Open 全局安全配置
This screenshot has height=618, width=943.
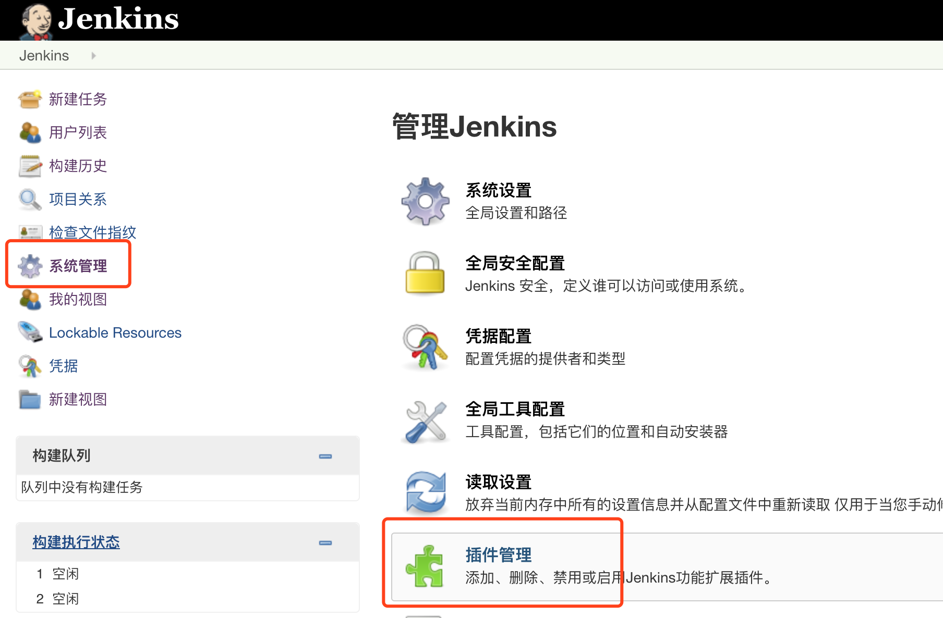[x=515, y=263]
